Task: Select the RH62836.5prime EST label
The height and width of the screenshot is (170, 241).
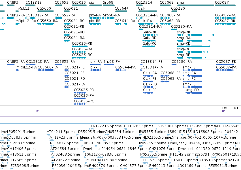Action: tap(112, 154)
